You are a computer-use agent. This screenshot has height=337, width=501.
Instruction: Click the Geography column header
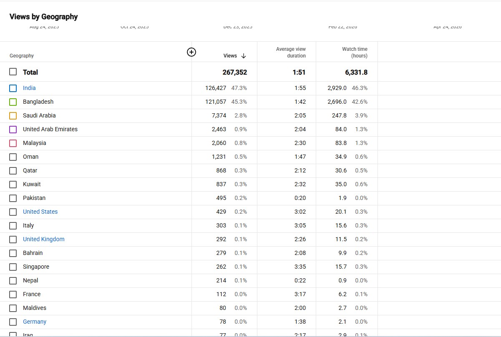[22, 56]
